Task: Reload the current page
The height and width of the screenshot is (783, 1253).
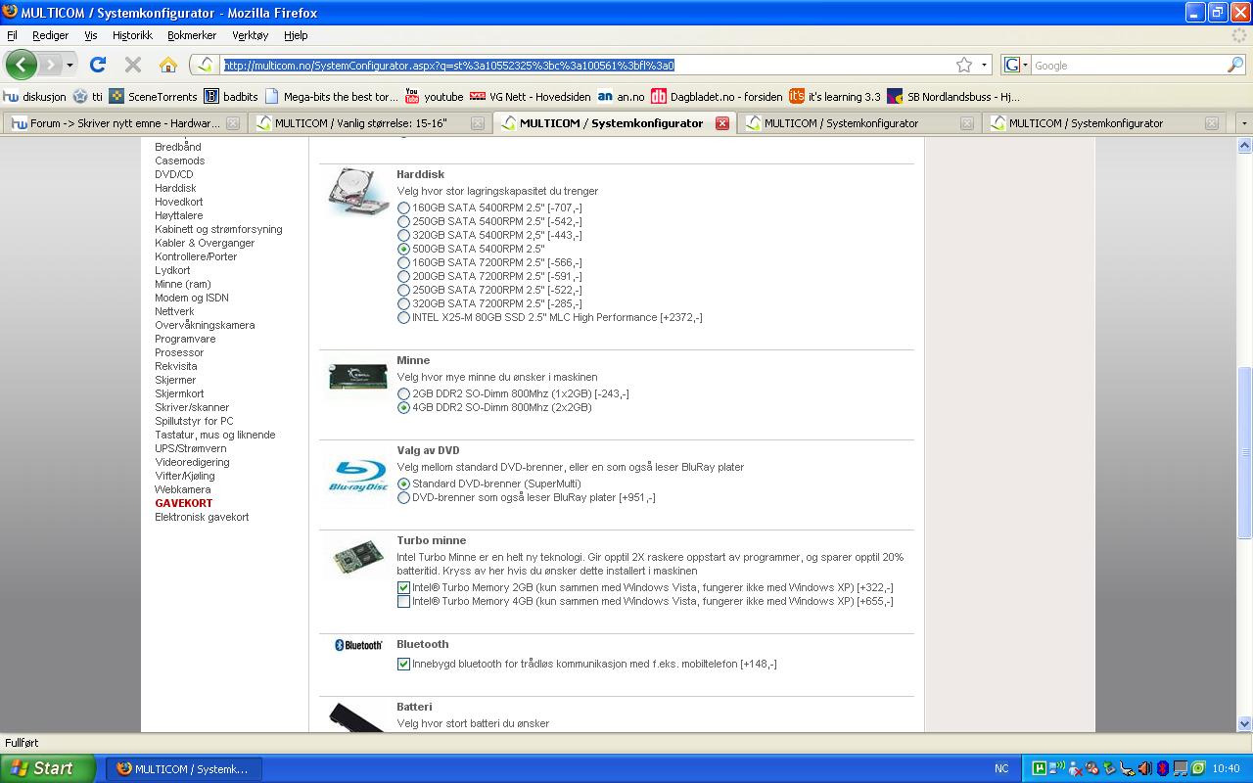Action: (x=98, y=65)
